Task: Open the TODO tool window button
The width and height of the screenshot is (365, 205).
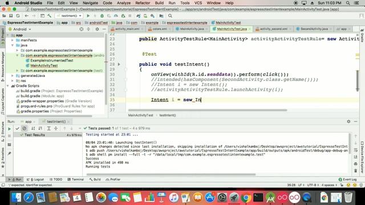Action: pyautogui.click(x=56, y=179)
